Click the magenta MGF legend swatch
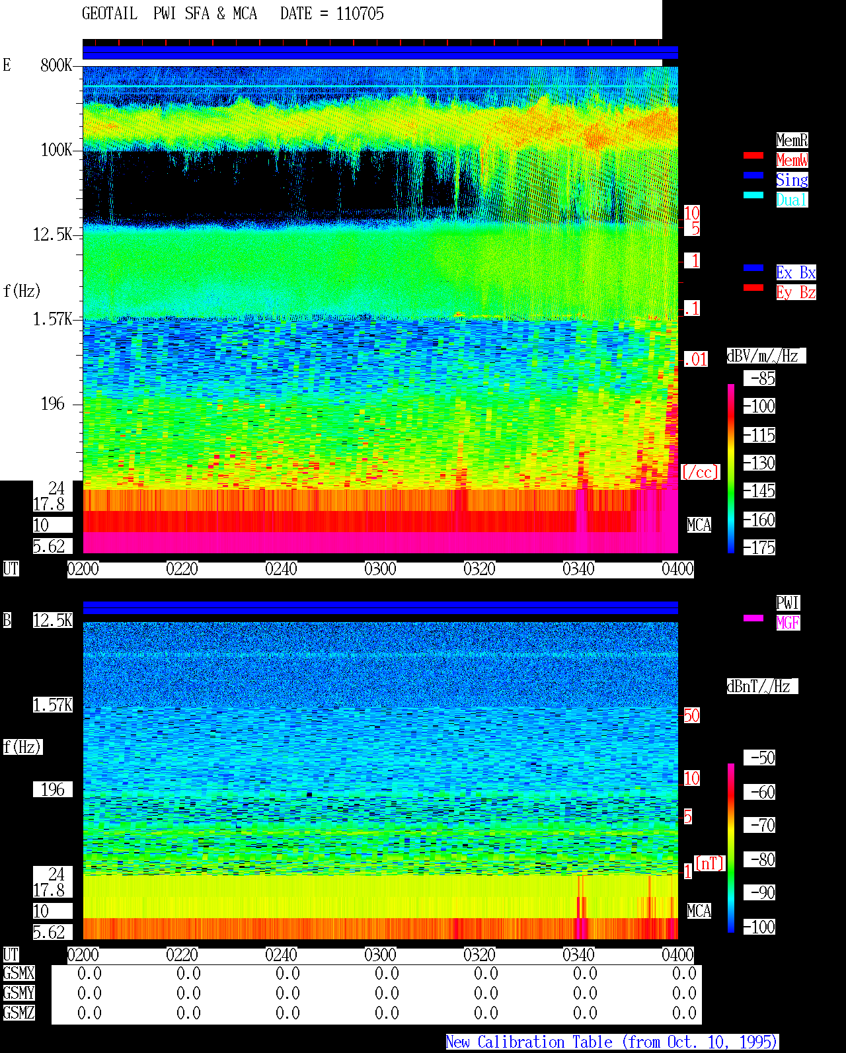The width and height of the screenshot is (846, 1053). 753,618
